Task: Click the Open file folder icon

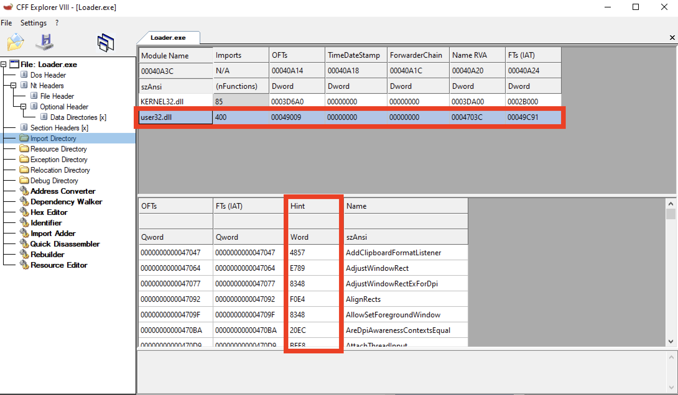Action: [16, 42]
